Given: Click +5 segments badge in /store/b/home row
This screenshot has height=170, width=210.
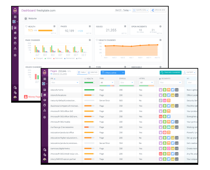Looking at the screenshot, I should pyautogui.click(x=177, y=90).
